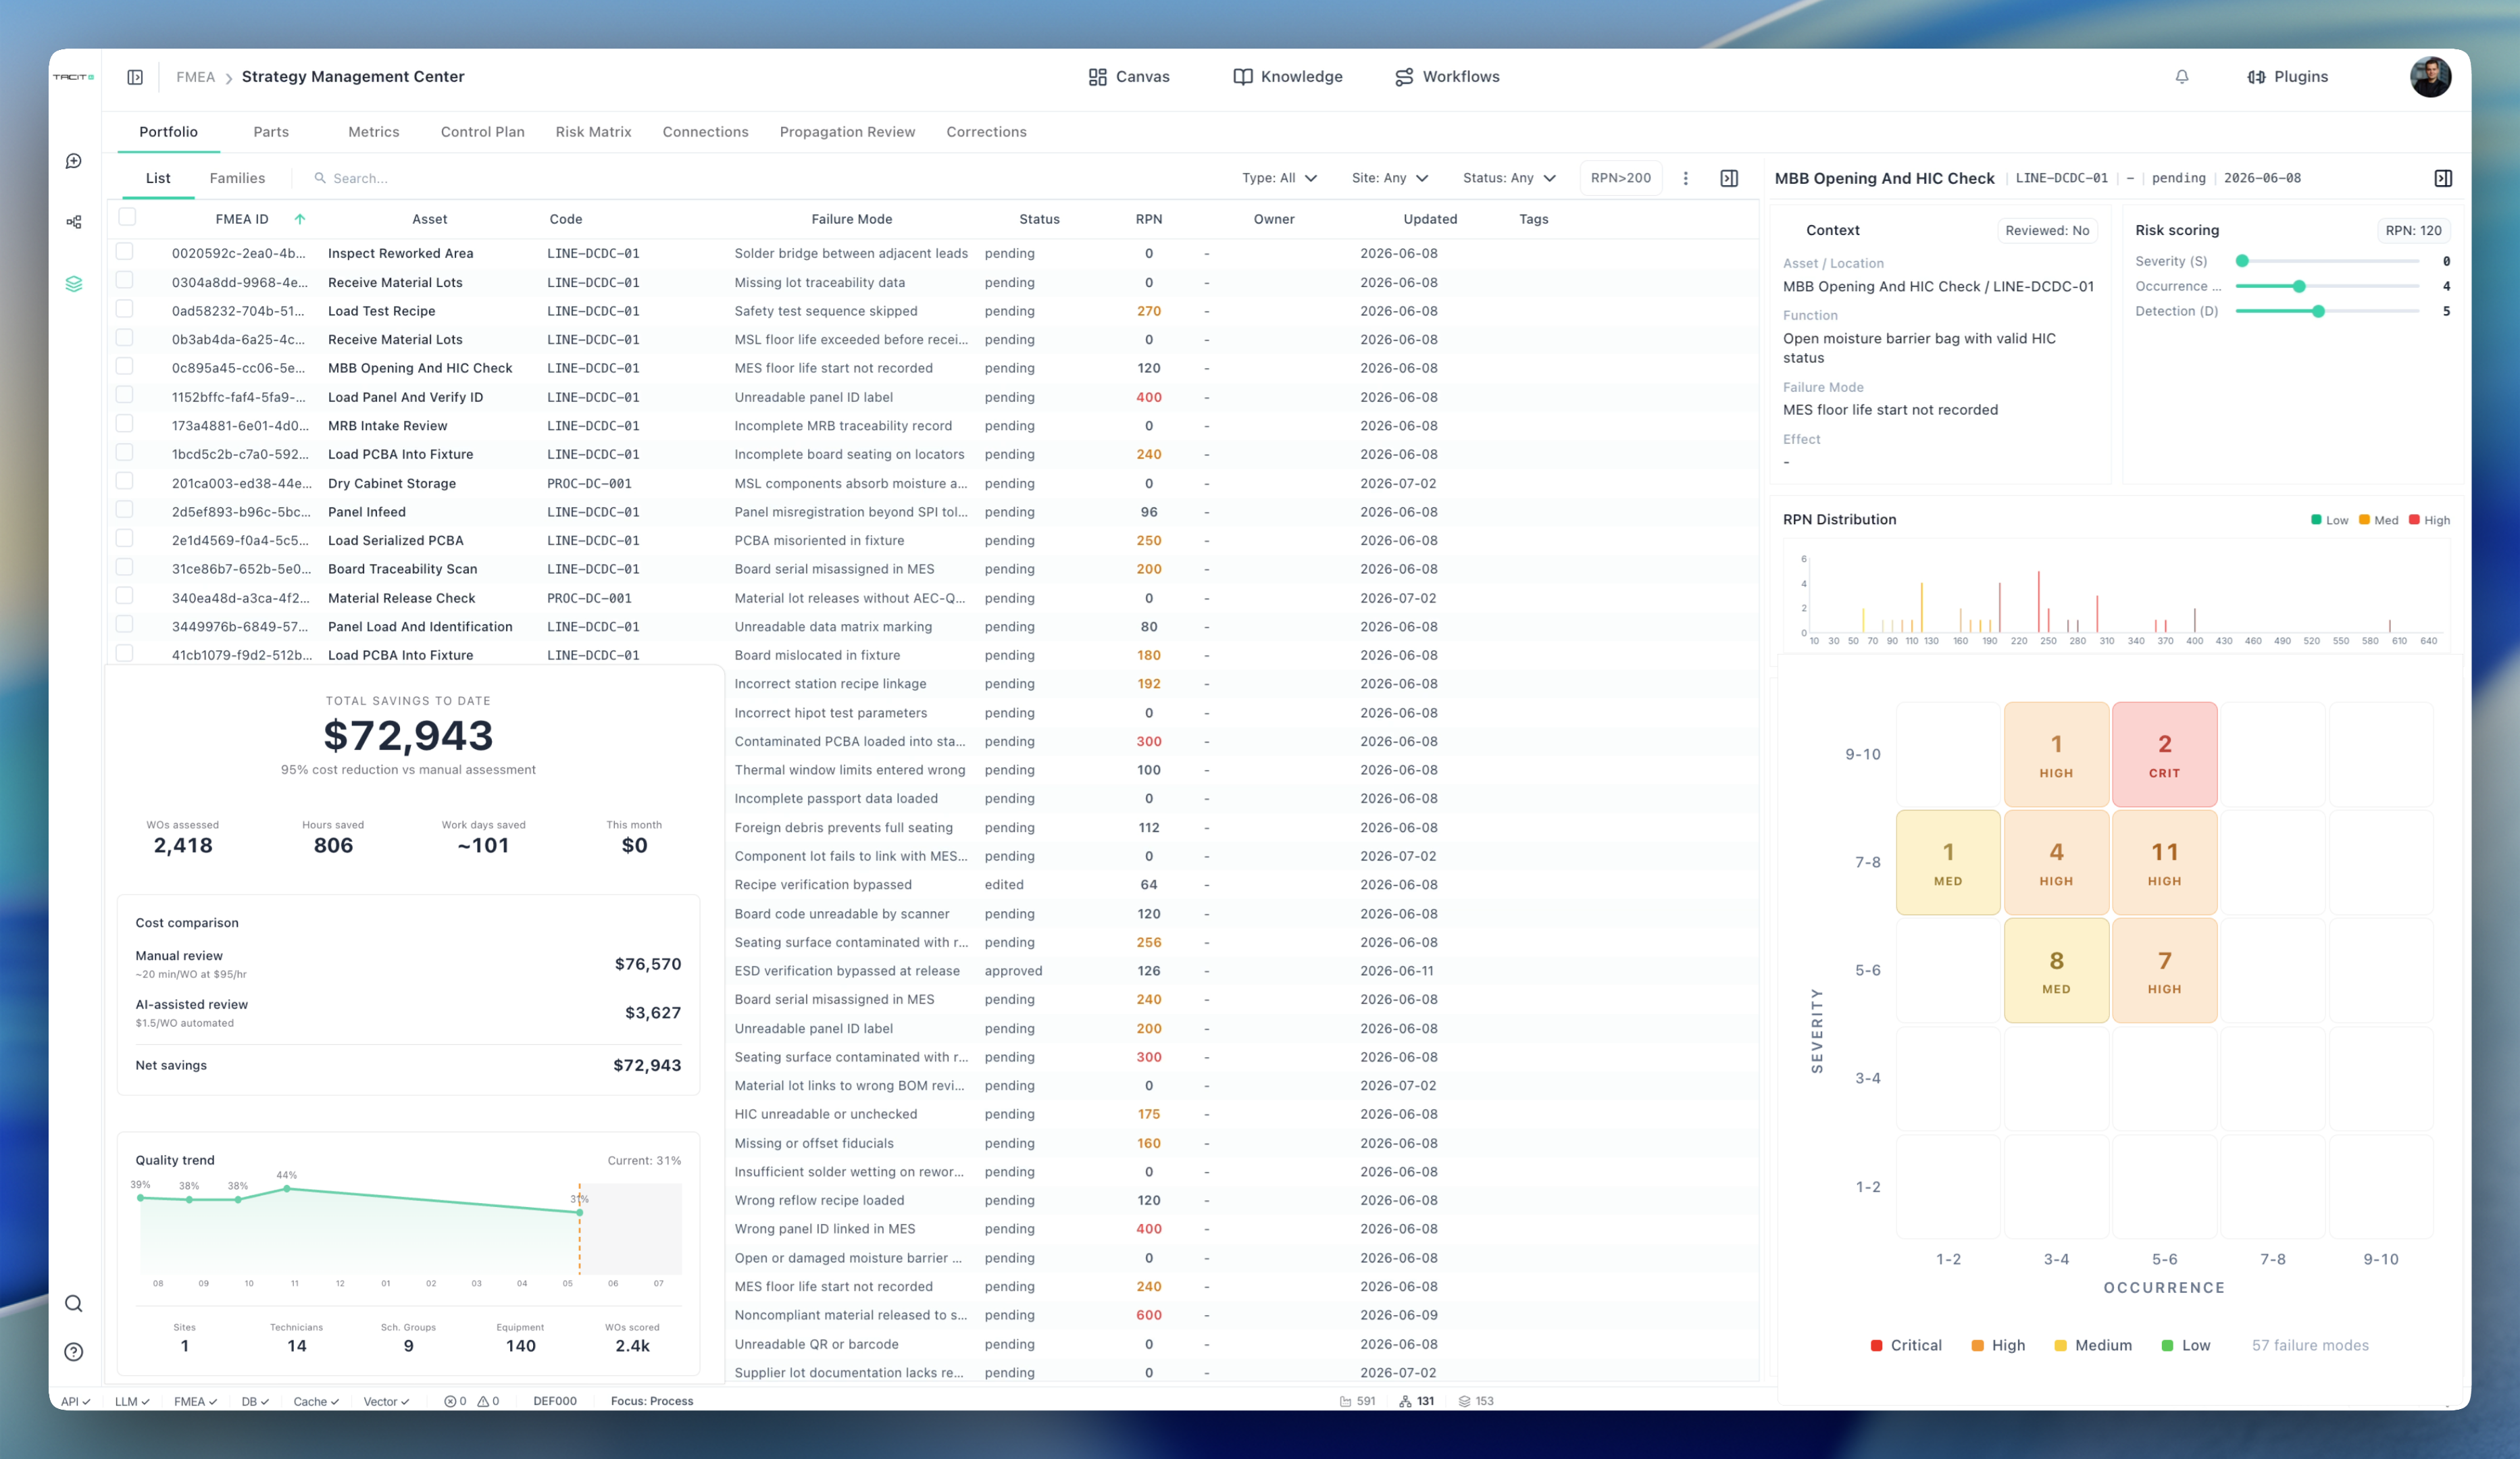The width and height of the screenshot is (2520, 1459).
Task: Expand the Cache status menu
Action: 316,1401
